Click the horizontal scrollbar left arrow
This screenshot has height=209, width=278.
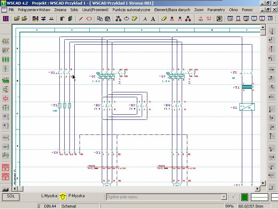click(x=15, y=188)
